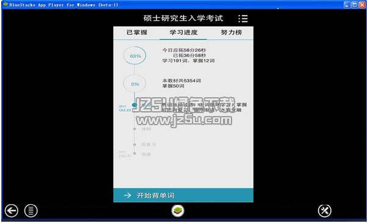Tap the 0% progress circle
Image resolution: width=368 pixels, height=223 pixels.
pyautogui.click(x=135, y=84)
